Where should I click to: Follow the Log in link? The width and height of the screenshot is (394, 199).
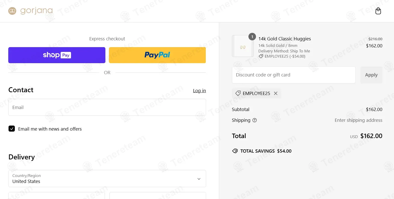pyautogui.click(x=199, y=91)
